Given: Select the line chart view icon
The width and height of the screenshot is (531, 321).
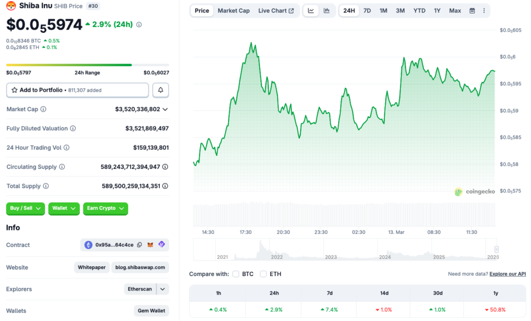Looking at the screenshot, I should [x=311, y=10].
